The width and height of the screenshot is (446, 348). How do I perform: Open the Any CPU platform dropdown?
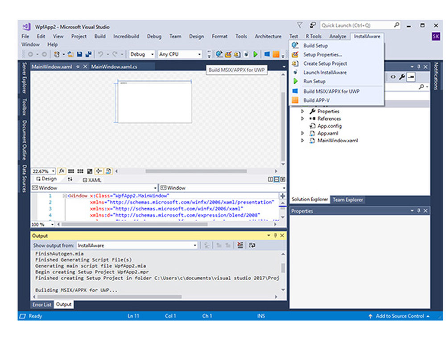(199, 54)
